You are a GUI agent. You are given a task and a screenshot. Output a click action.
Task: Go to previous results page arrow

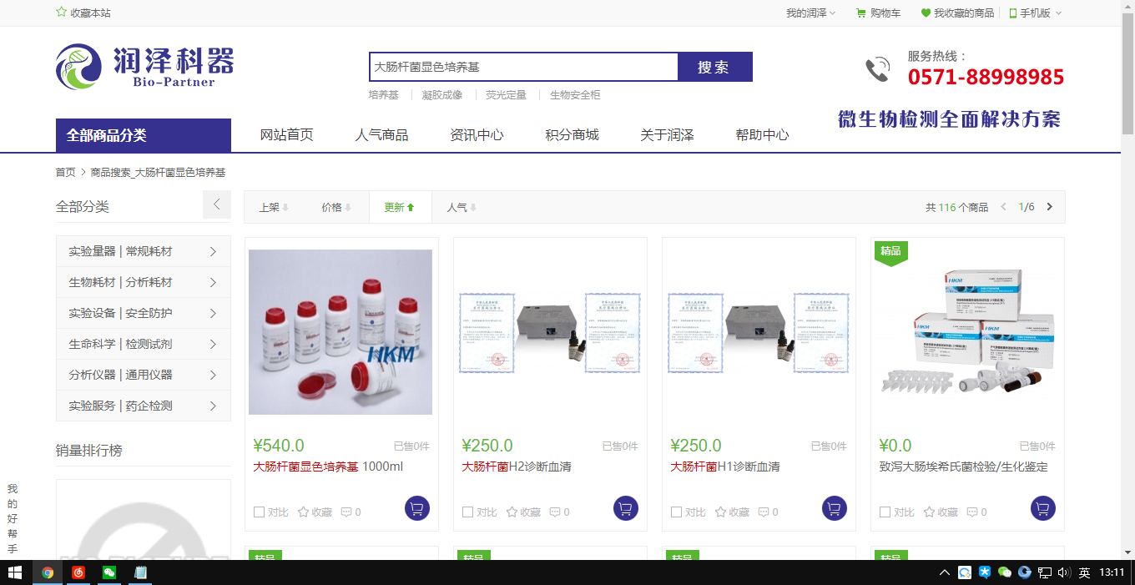[x=1004, y=207]
